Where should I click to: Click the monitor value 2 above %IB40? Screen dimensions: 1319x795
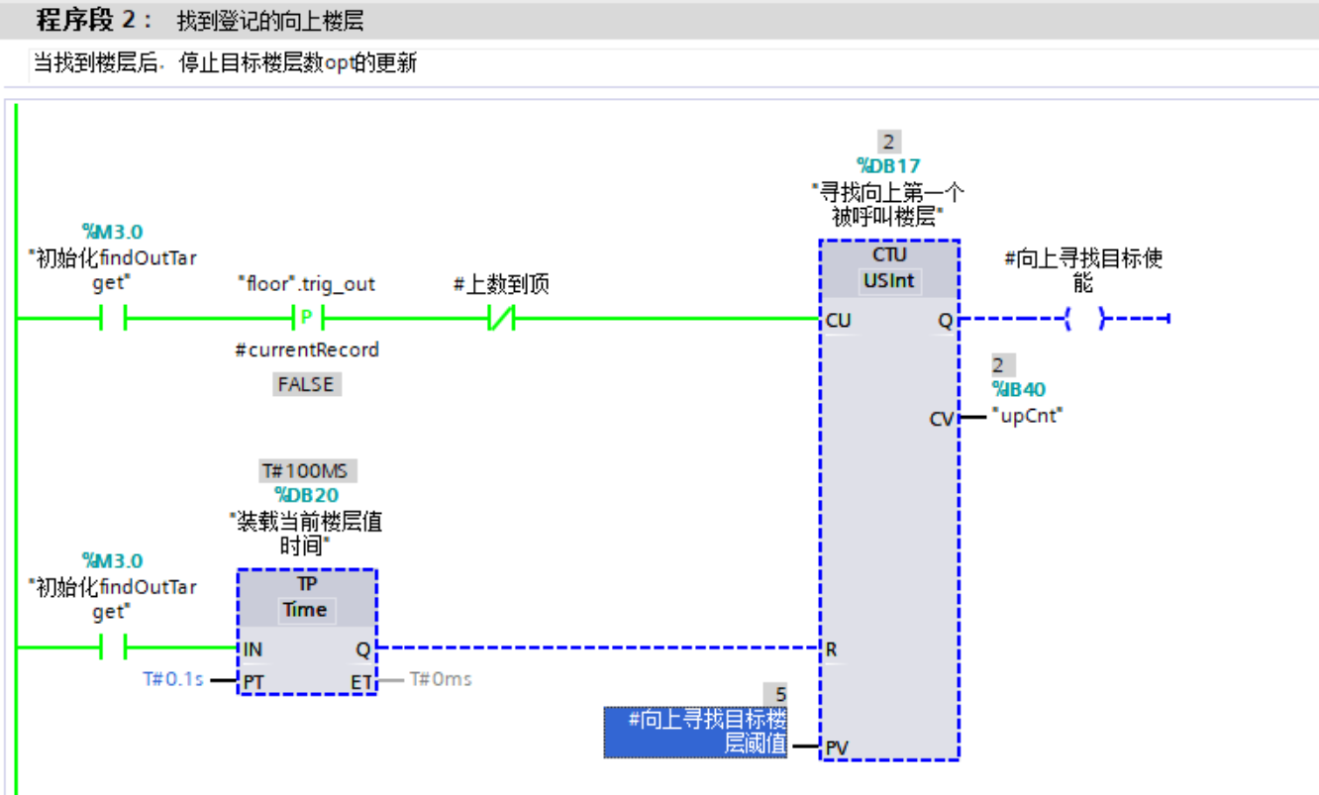(x=1002, y=365)
